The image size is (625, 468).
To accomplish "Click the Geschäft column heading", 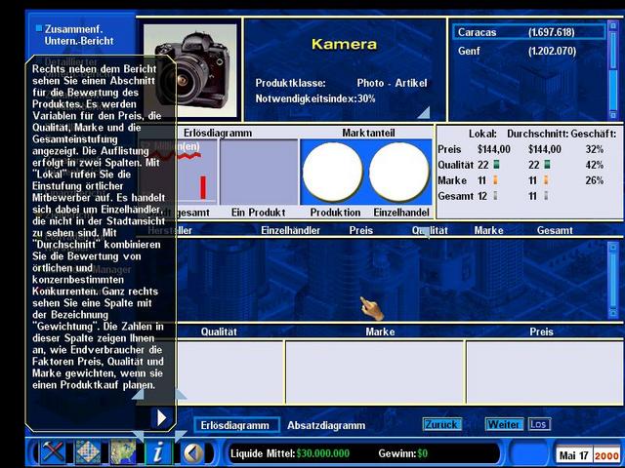I will (x=594, y=134).
